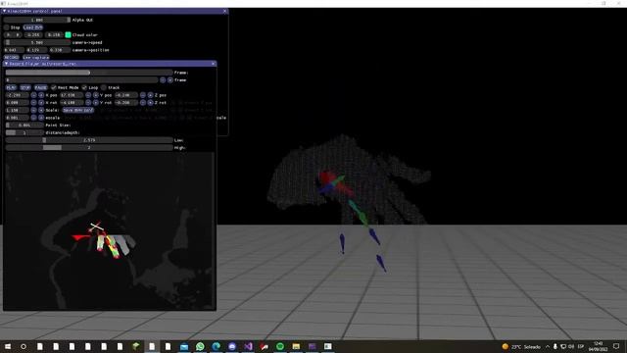Click the X pos value field
Image resolution: width=627 pixels, height=353 pixels.
pos(18,95)
